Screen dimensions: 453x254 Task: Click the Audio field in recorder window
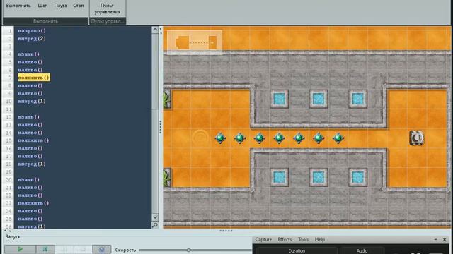pos(362,250)
